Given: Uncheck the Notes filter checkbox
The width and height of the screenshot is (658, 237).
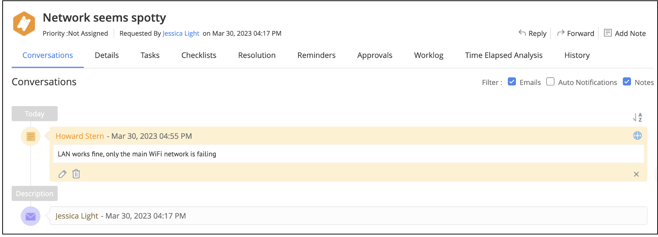Looking at the screenshot, I should click(x=627, y=82).
